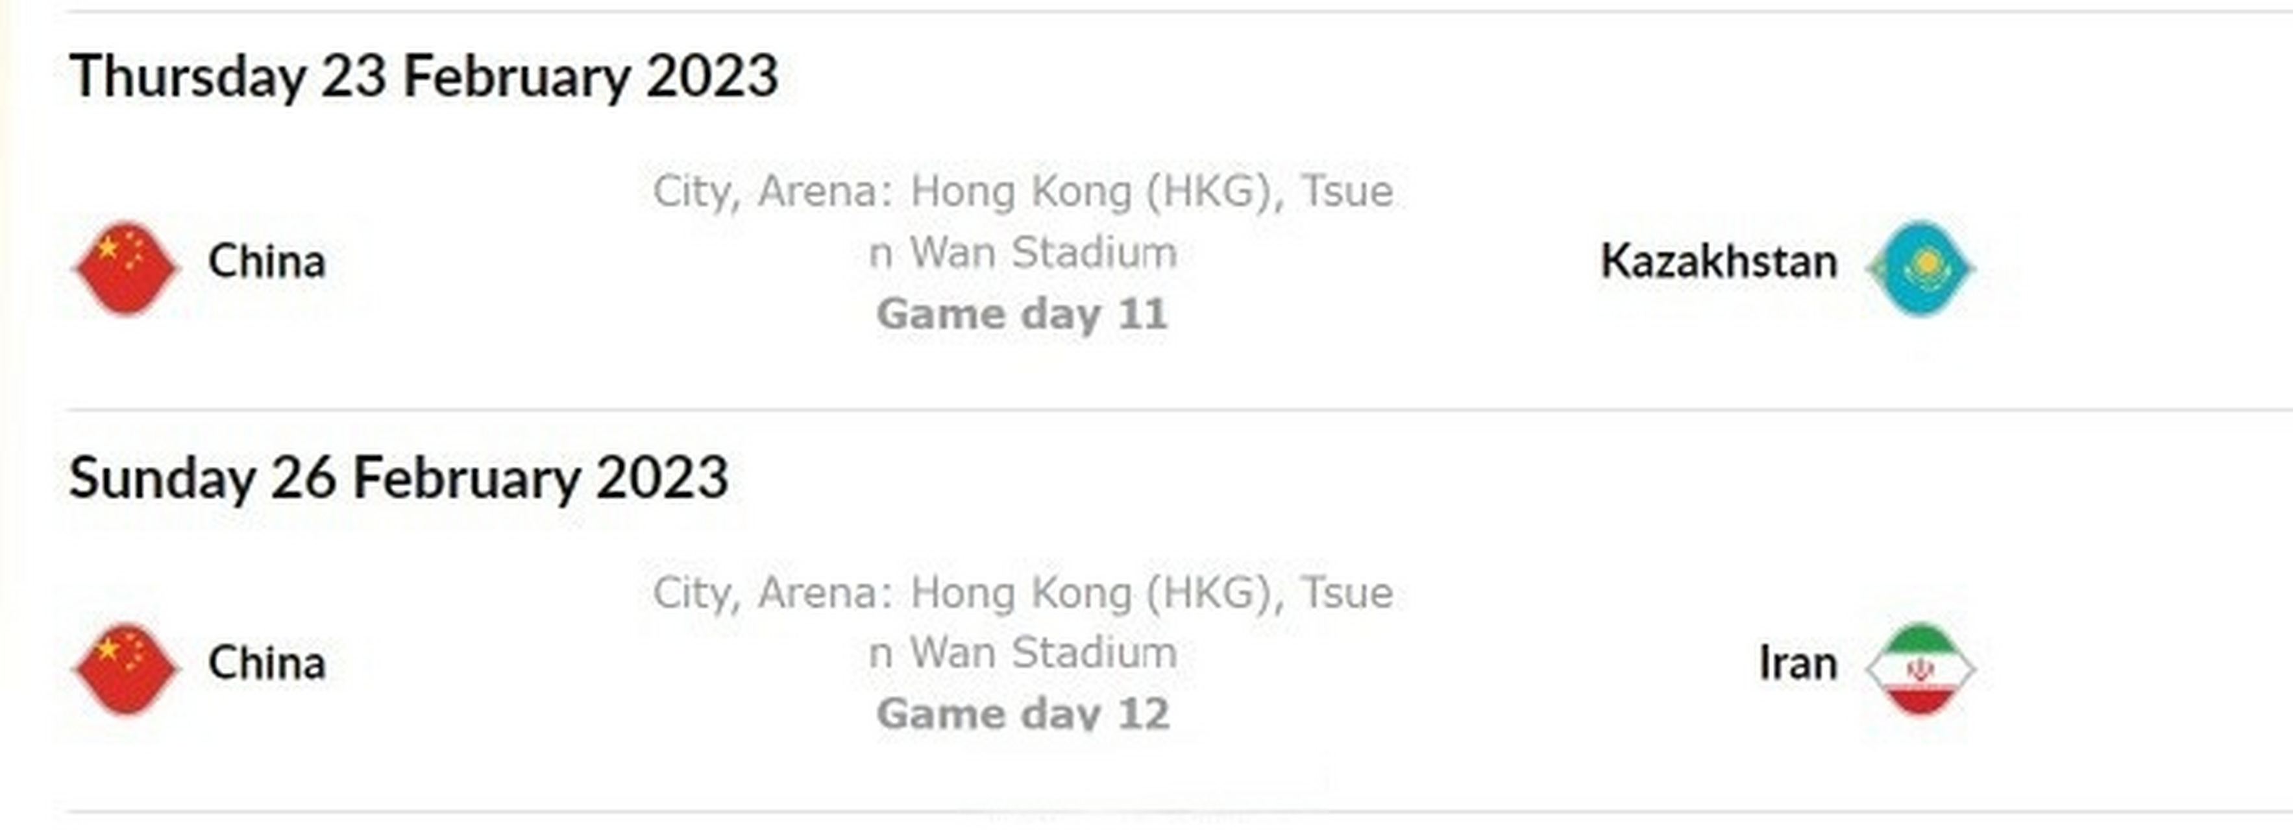Screen dimensions: 2293x830
Task: Click the Game day 11 label
Action: tap(1022, 314)
